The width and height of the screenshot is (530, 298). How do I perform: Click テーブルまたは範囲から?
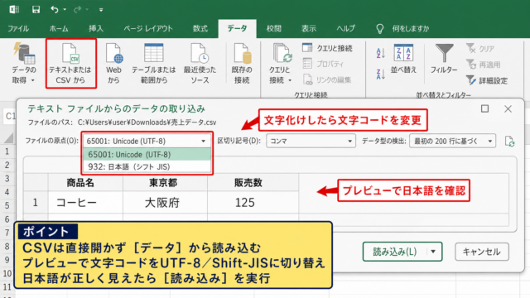[x=154, y=63]
